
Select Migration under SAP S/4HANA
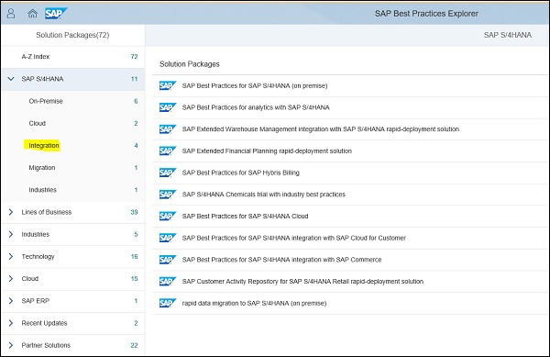pos(73,168)
